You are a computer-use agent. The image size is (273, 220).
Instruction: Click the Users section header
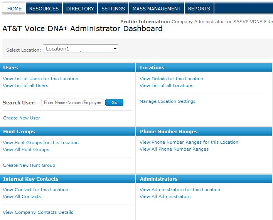pyautogui.click(x=67, y=67)
